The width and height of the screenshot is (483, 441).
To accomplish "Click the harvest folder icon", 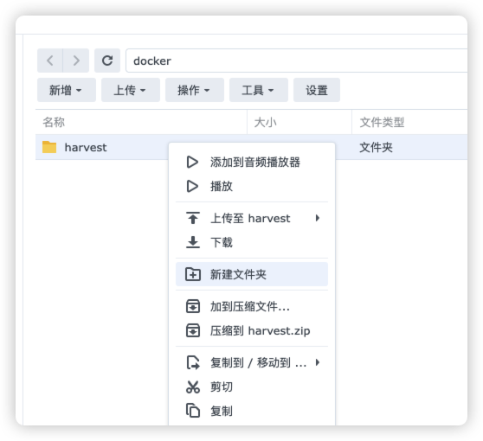I will pos(49,147).
